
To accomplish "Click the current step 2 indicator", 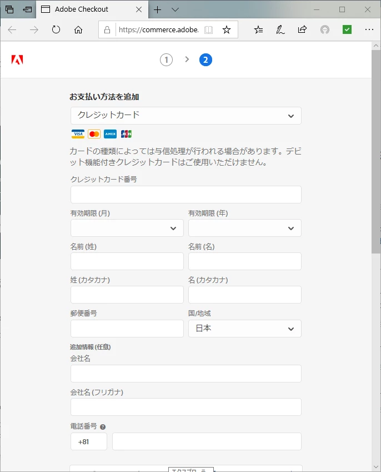I will pos(205,59).
